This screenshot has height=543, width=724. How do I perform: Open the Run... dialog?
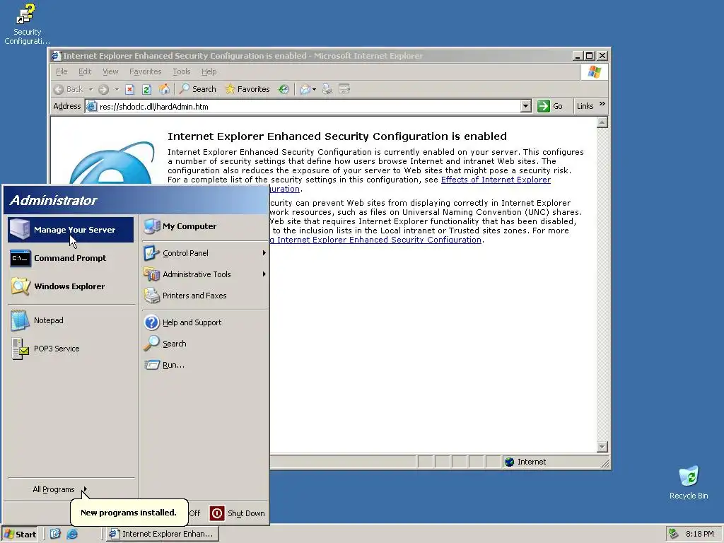click(204, 365)
